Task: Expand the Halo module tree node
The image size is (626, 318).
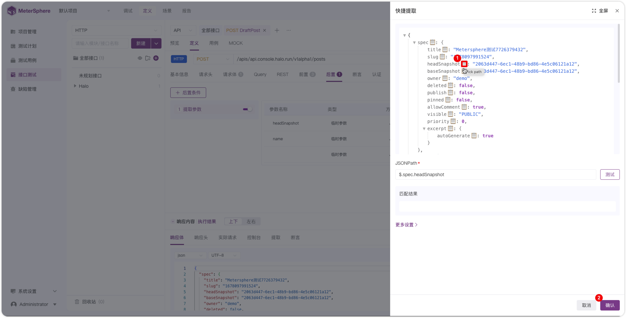Action: pyautogui.click(x=75, y=86)
